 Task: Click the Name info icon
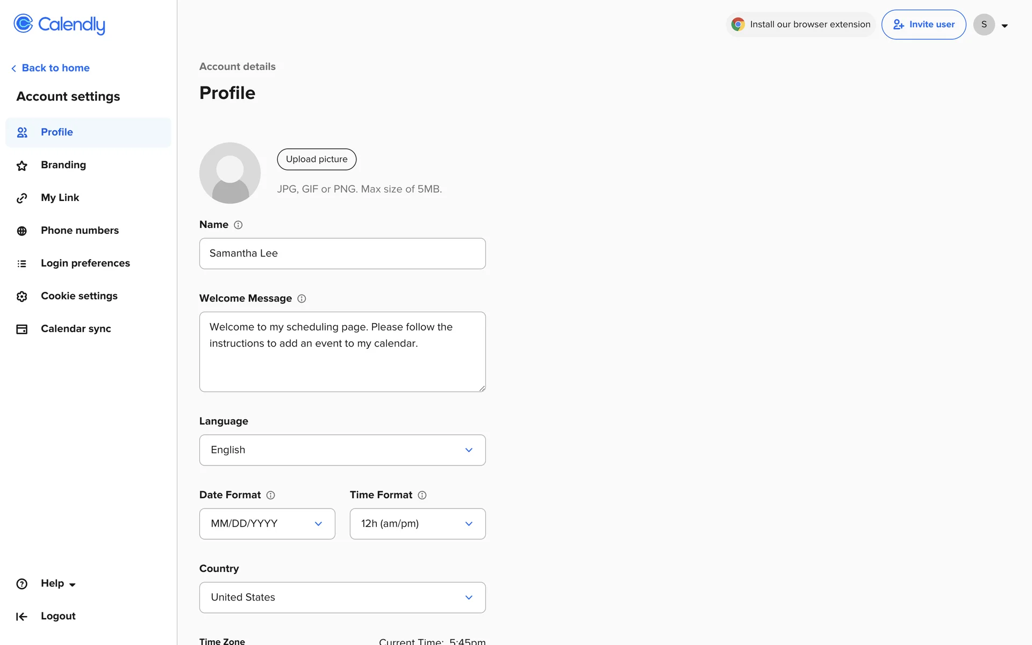tap(238, 225)
